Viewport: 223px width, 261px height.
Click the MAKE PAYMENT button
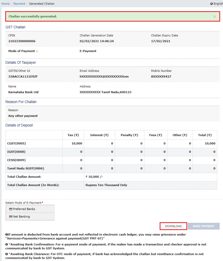(x=203, y=226)
